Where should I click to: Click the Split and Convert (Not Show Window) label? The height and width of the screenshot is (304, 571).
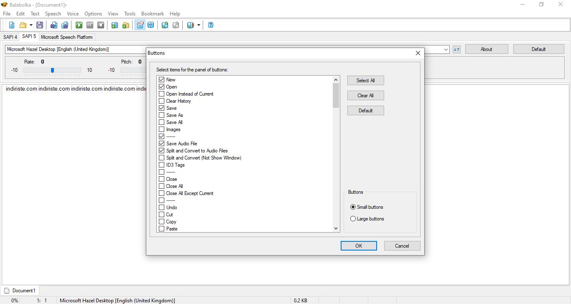tap(204, 158)
